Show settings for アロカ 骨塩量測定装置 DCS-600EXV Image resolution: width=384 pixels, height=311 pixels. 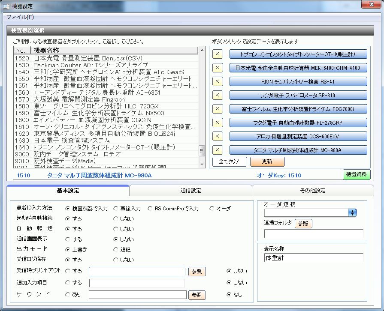click(298, 136)
